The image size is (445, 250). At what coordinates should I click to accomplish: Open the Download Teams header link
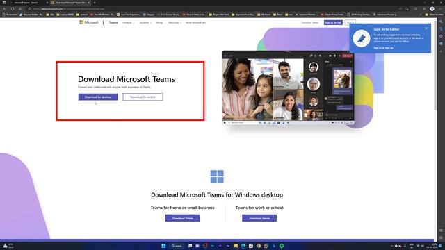point(309,22)
